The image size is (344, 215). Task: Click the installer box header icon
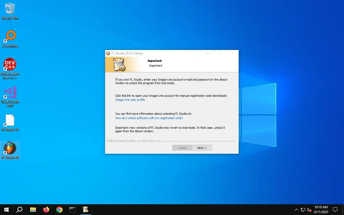(x=119, y=65)
